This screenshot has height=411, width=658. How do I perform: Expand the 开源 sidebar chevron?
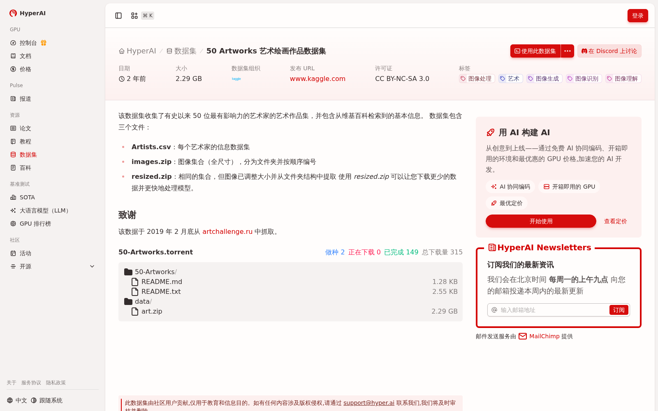click(92, 266)
